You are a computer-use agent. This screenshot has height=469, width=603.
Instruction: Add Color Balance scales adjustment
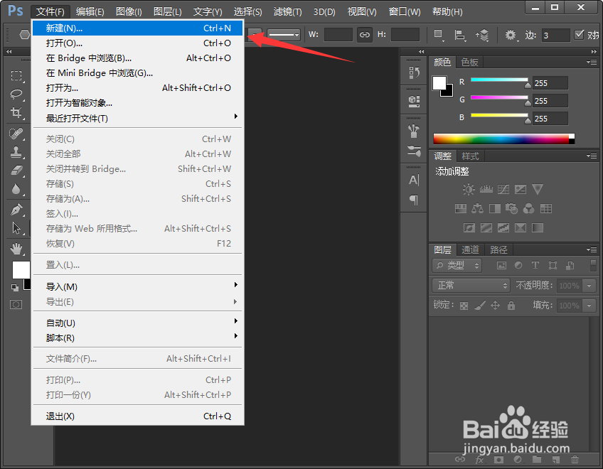tap(478, 209)
